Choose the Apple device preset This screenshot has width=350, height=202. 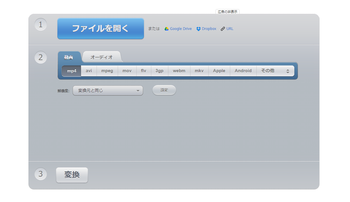tap(219, 71)
